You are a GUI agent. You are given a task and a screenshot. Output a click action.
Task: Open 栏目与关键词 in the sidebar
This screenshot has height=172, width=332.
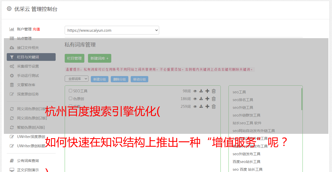pyautogui.click(x=31, y=57)
